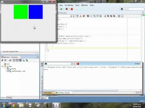The height and width of the screenshot is (108, 145).
Task: Open the Window menu
Action: pyautogui.click(x=85, y=5)
